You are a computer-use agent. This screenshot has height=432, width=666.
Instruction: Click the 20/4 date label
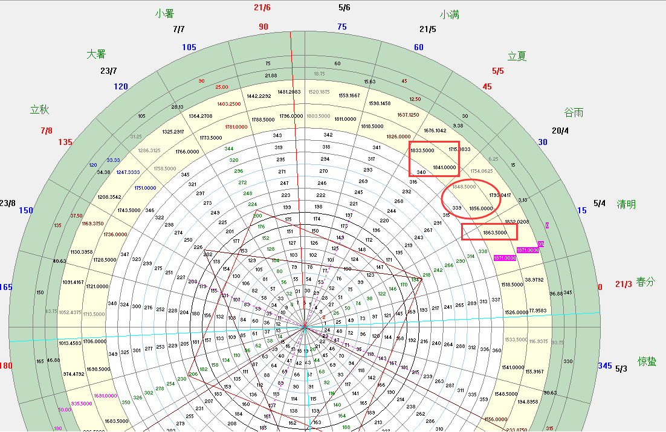(560, 131)
